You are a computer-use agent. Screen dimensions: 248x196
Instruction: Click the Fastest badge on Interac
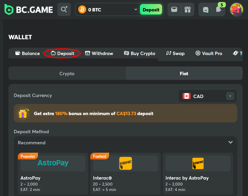pyautogui.click(x=100, y=156)
